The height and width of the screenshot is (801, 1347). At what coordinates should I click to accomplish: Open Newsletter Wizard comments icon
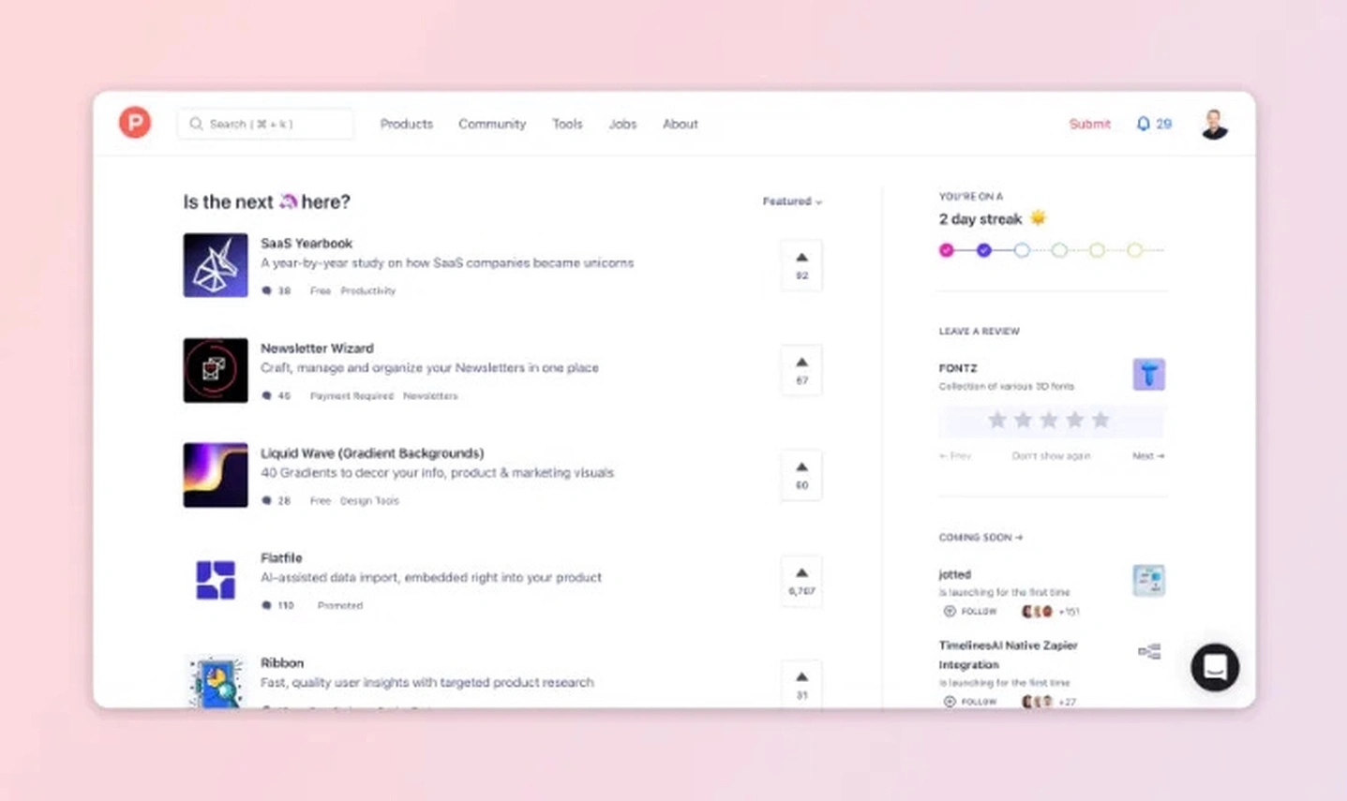click(x=266, y=395)
